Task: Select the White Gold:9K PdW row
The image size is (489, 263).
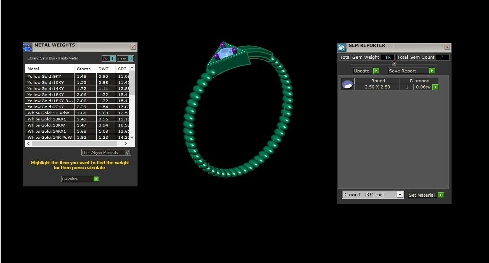Action: pyautogui.click(x=77, y=113)
